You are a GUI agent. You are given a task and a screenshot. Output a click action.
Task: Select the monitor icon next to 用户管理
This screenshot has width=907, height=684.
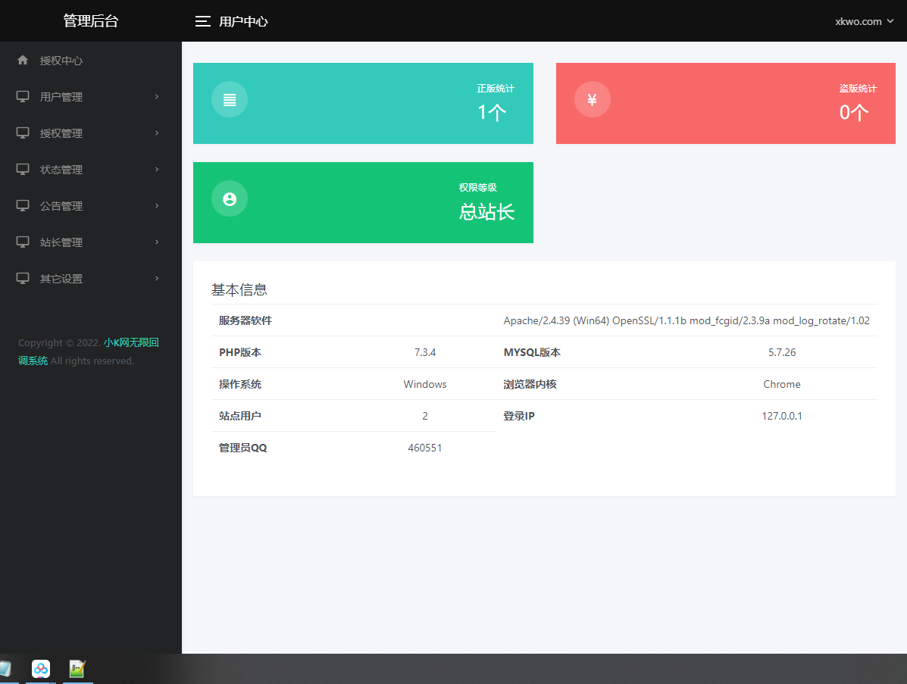click(x=22, y=96)
